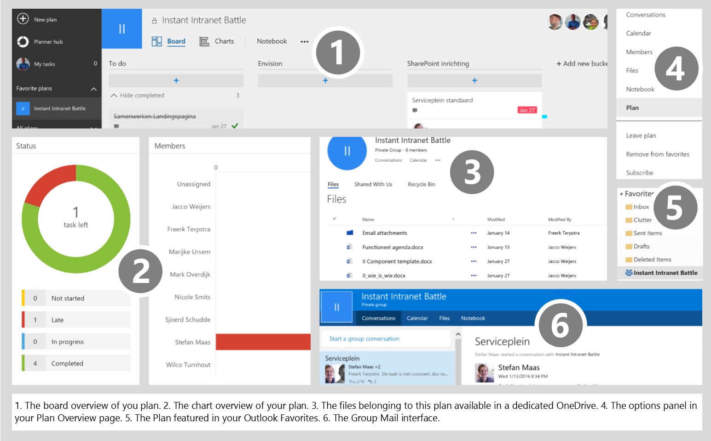711x441 pixels.
Task: Click first member avatar in plan header
Action: pyautogui.click(x=555, y=22)
